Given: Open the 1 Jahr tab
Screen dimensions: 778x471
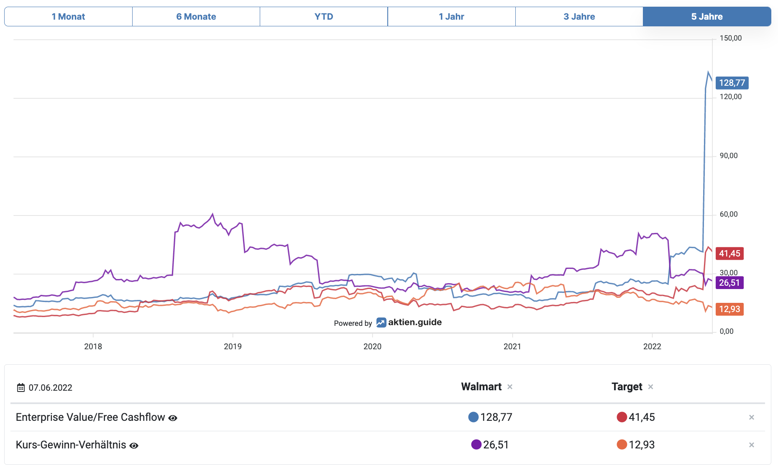Looking at the screenshot, I should point(451,17).
